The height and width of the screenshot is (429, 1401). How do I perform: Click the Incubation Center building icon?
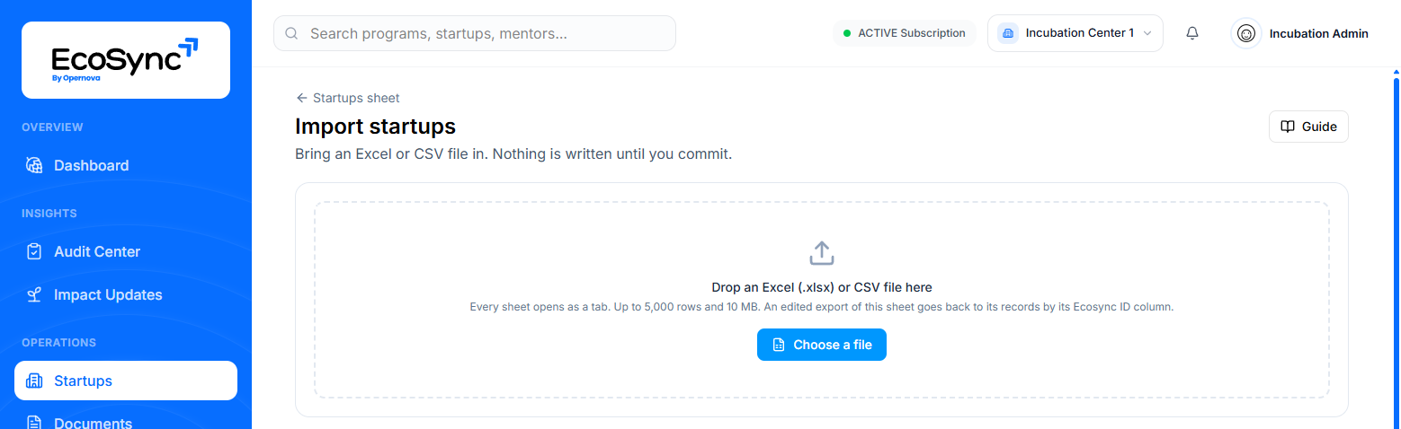pyautogui.click(x=1008, y=33)
